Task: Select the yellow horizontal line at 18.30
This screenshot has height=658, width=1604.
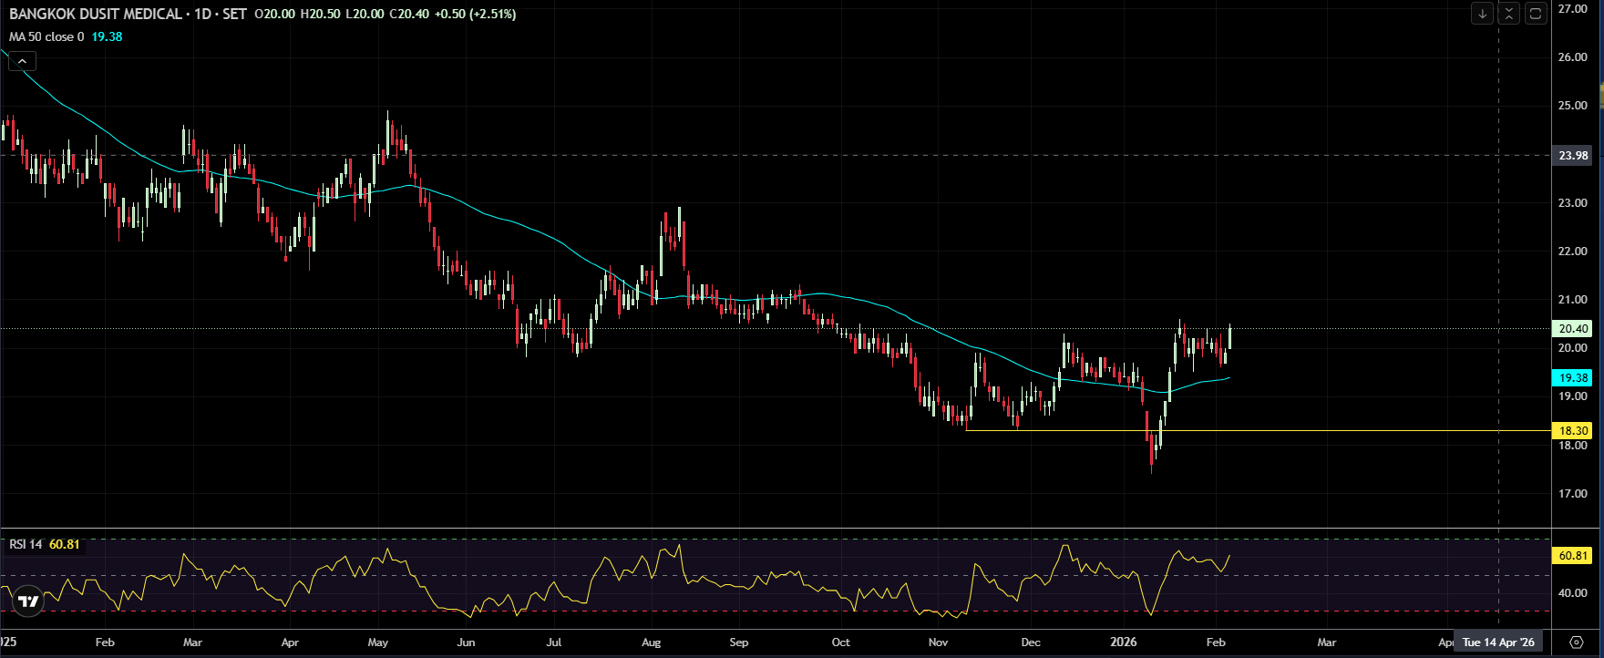Action: click(1258, 430)
